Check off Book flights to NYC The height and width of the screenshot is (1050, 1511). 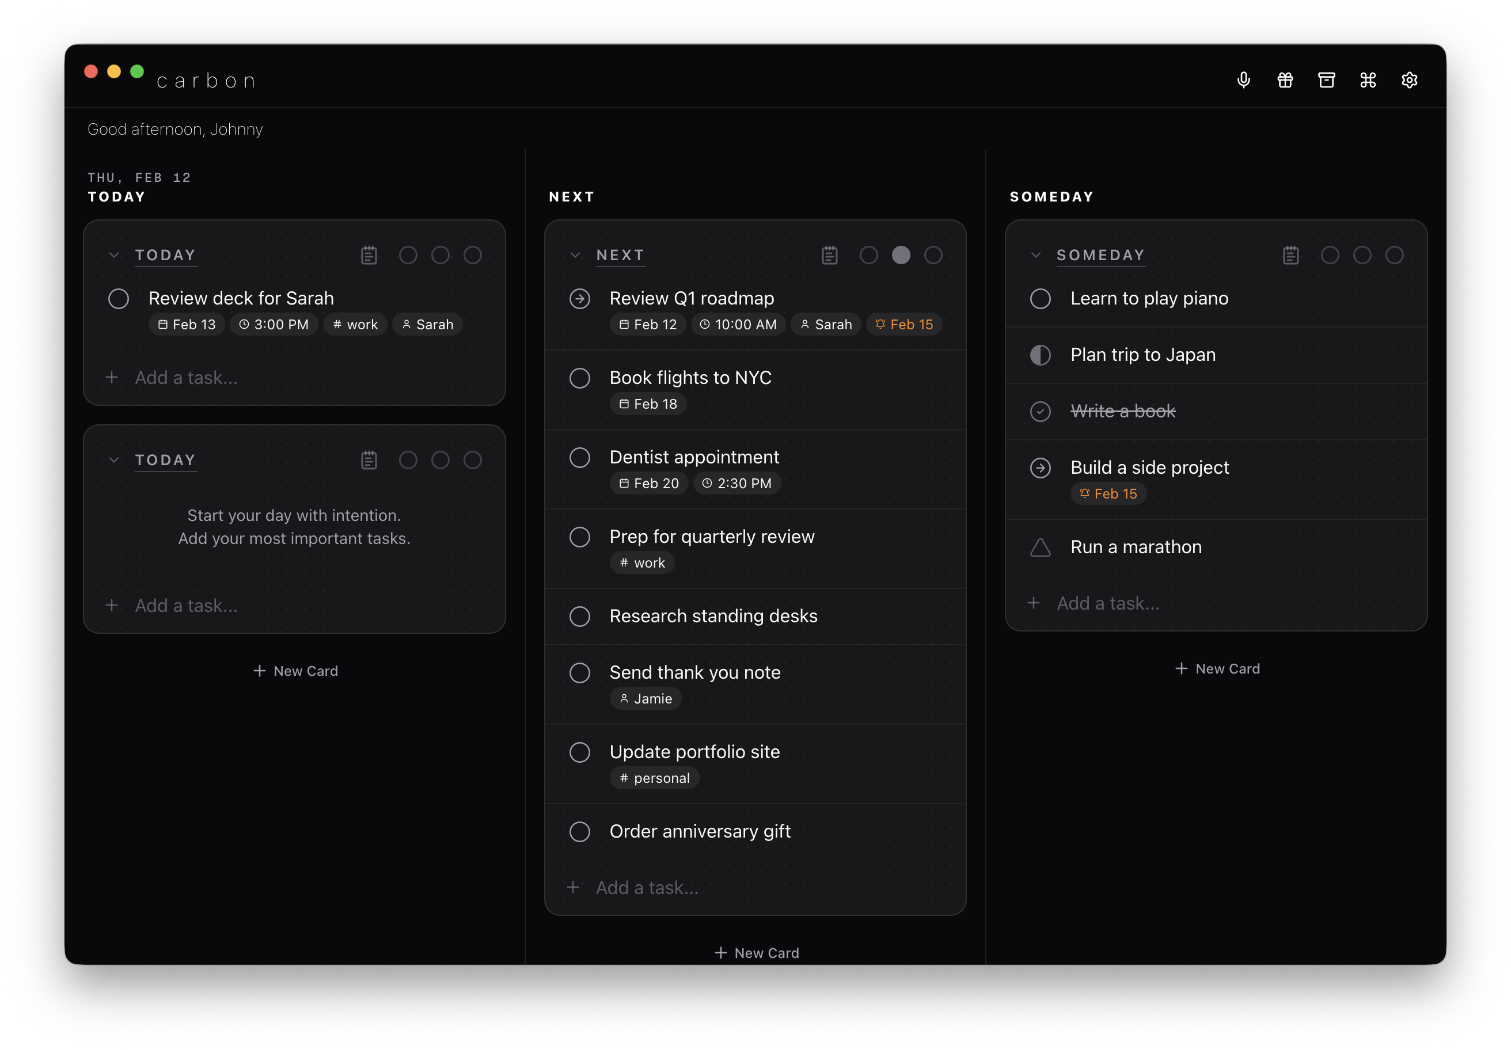pos(580,378)
